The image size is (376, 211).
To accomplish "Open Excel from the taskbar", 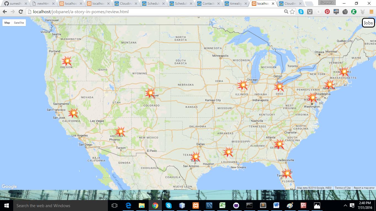I will (222, 206).
